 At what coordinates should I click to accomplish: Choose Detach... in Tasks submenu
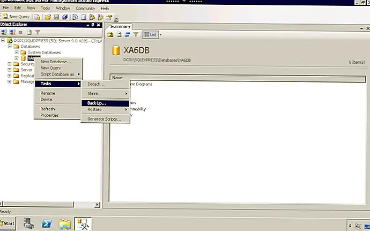[x=106, y=84]
